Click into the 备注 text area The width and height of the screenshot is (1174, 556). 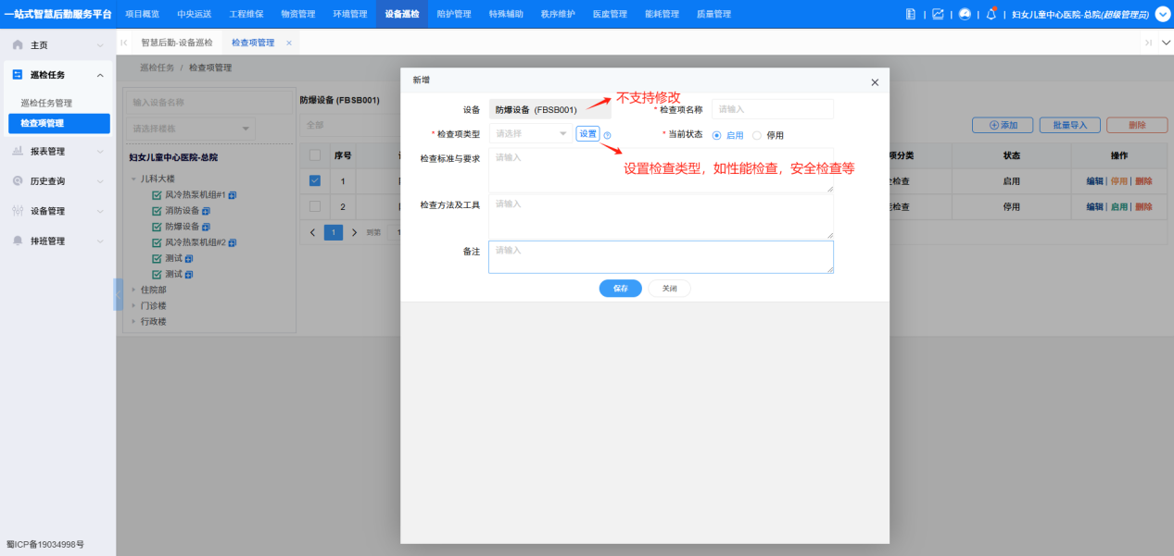pos(661,257)
